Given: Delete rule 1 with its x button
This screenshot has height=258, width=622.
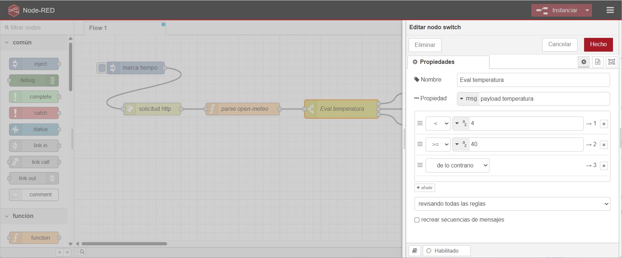Looking at the screenshot, I should [x=604, y=124].
